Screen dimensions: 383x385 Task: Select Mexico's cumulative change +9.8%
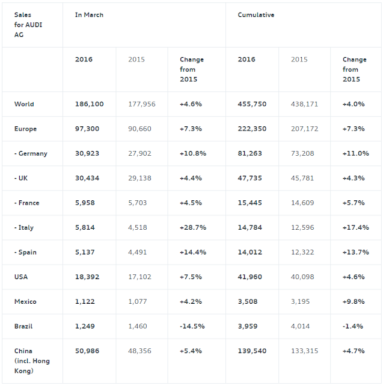click(x=354, y=301)
